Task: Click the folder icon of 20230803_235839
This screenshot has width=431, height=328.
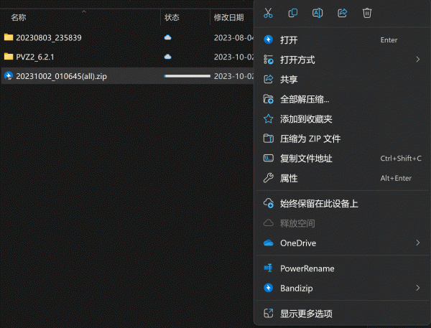Action: [x=9, y=37]
